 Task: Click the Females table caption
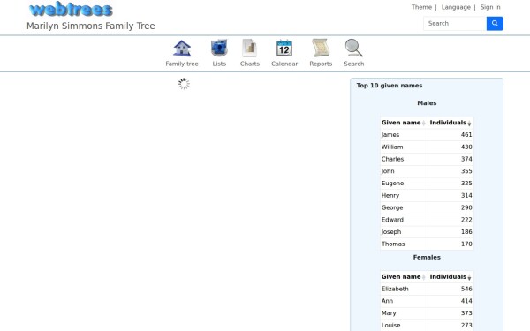coord(427,258)
